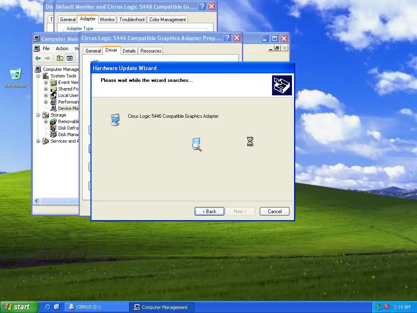Viewport: 417px width, 313px height.
Task: Open File menu in Computer Management
Action: tap(46, 48)
